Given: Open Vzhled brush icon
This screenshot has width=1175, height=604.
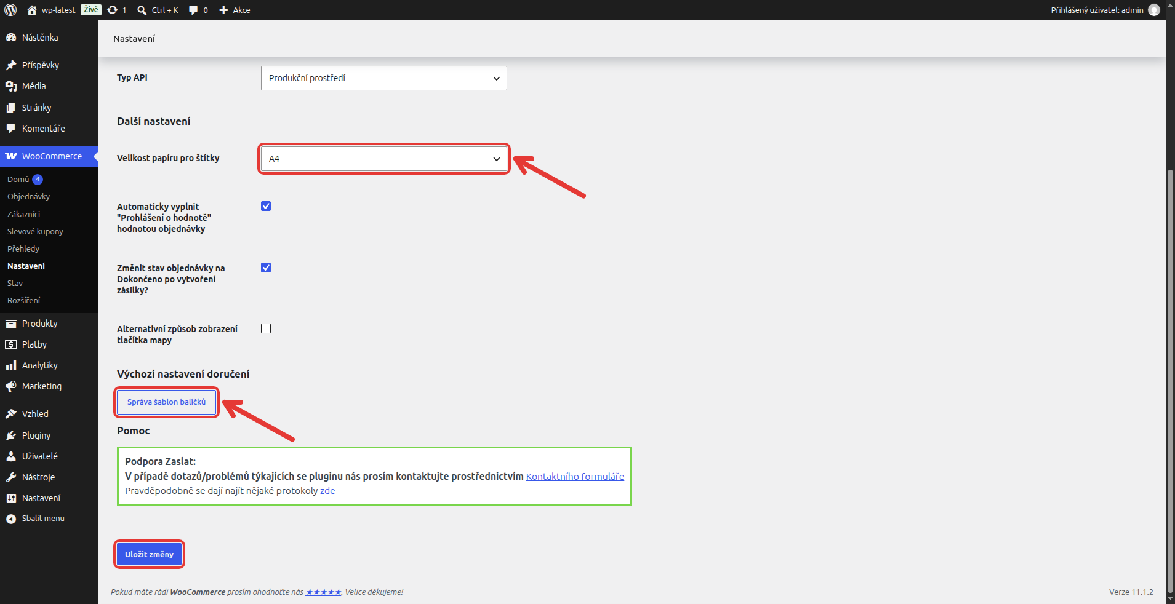Looking at the screenshot, I should pyautogui.click(x=11, y=414).
